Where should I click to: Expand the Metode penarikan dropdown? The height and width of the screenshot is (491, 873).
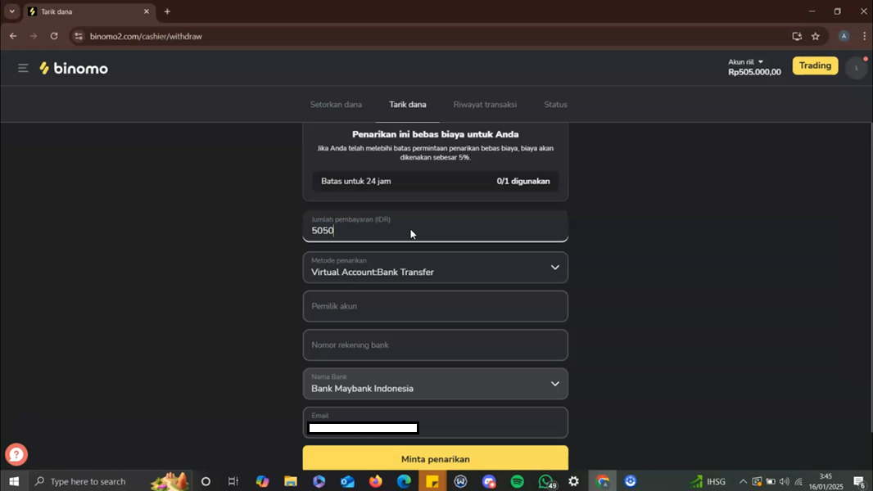click(x=435, y=268)
